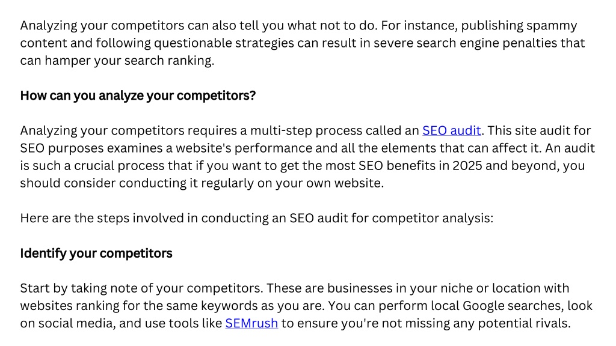This screenshot has width=616, height=346.
Task: Open the SEMrush link
Action: pos(251,323)
